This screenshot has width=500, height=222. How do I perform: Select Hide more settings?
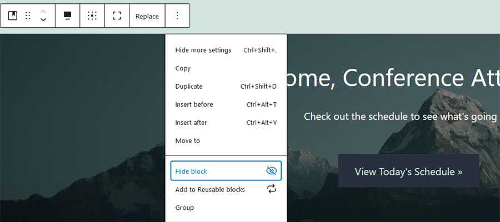(203, 50)
